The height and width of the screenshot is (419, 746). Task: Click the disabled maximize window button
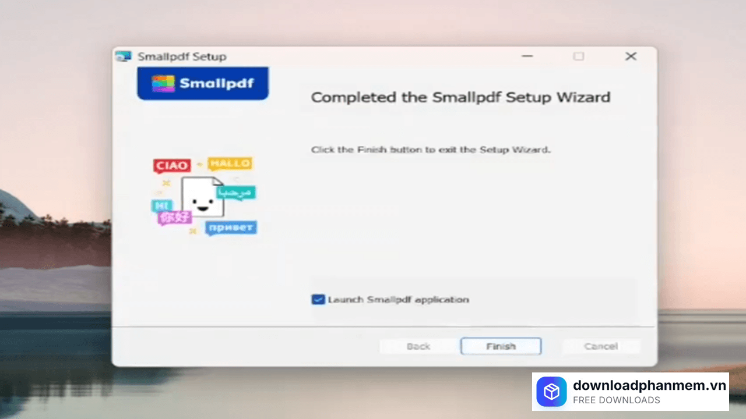tap(578, 56)
